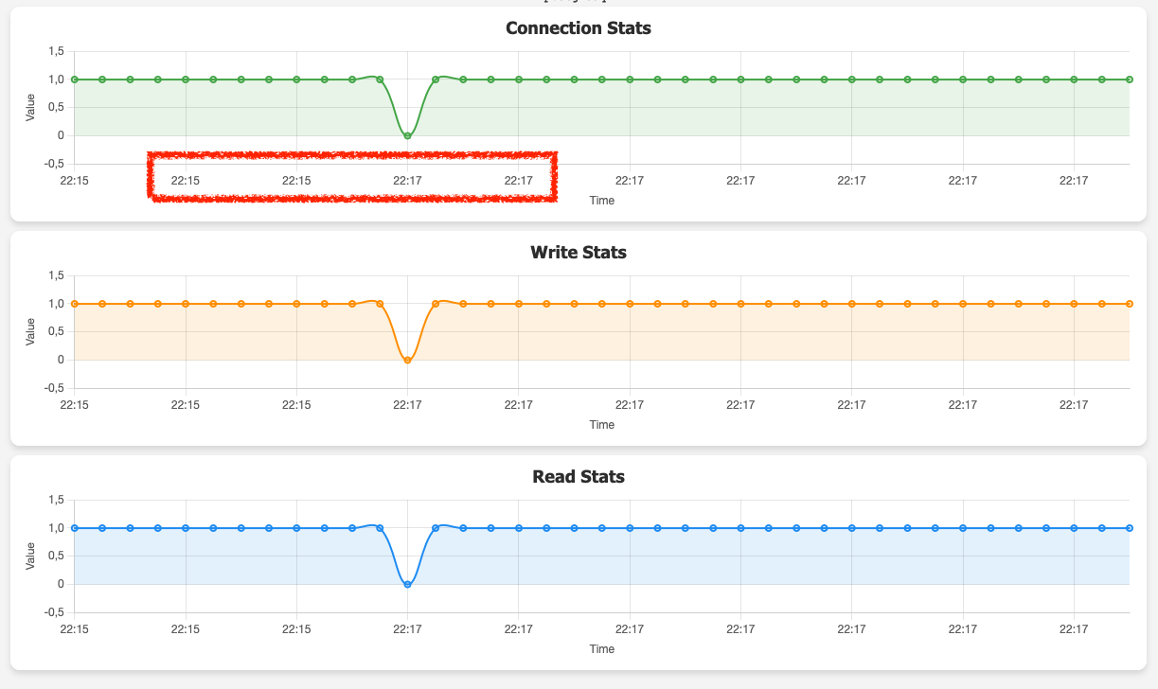Click the 1,5 gridline label on Read Stats
This screenshot has width=1158, height=689.
point(56,499)
